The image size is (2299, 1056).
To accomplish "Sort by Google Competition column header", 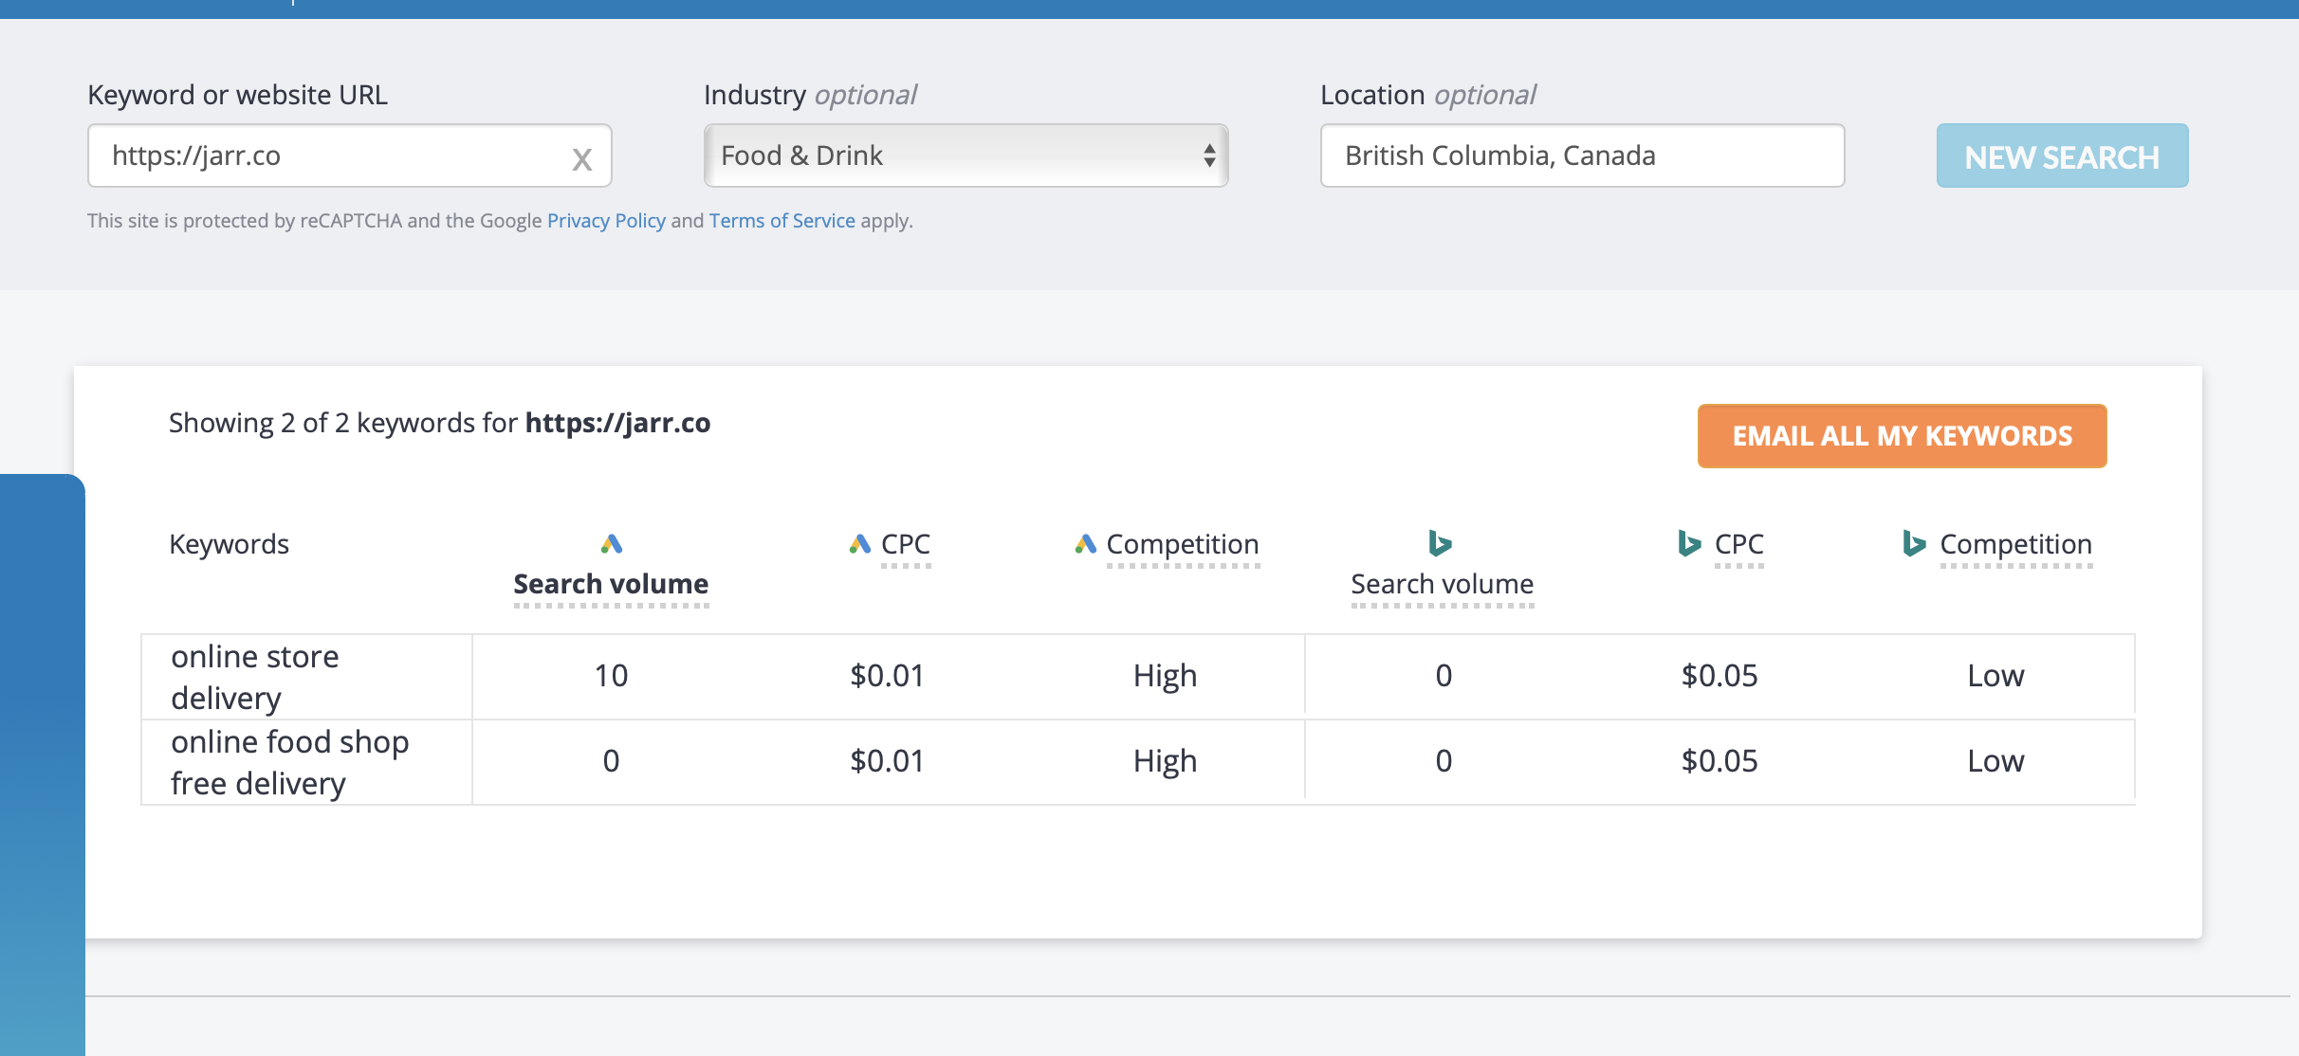I will pos(1183,544).
